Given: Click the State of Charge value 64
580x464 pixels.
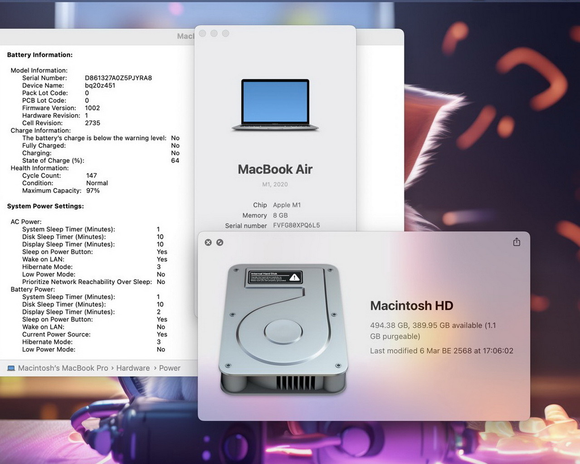Looking at the screenshot, I should click(175, 160).
